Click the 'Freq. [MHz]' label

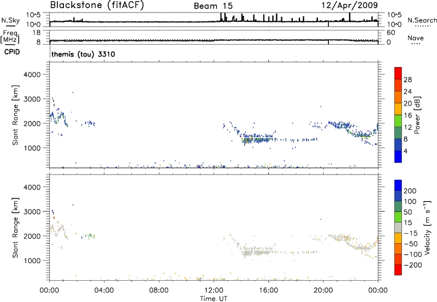10,37
